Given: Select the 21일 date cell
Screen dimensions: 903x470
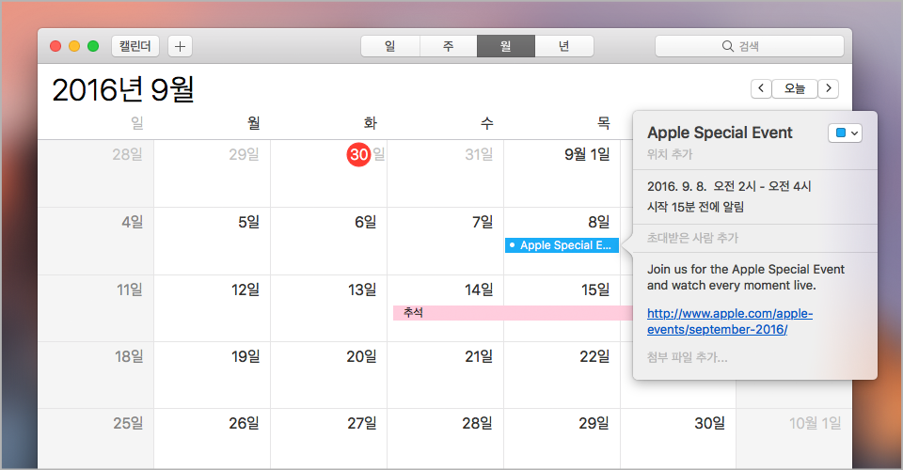Looking at the screenshot, I should click(446, 375).
